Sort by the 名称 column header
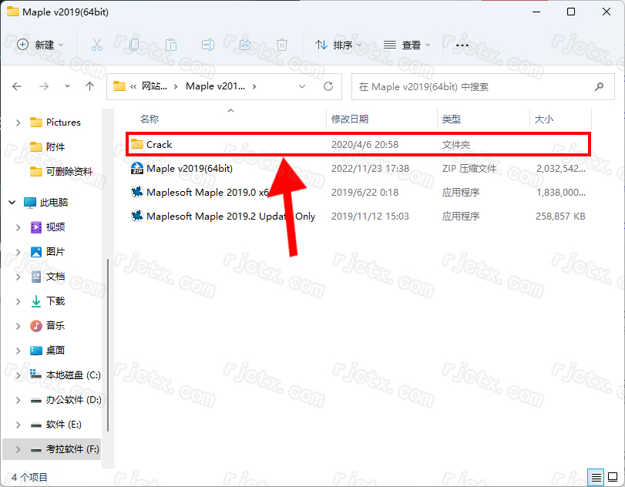 tap(150, 119)
